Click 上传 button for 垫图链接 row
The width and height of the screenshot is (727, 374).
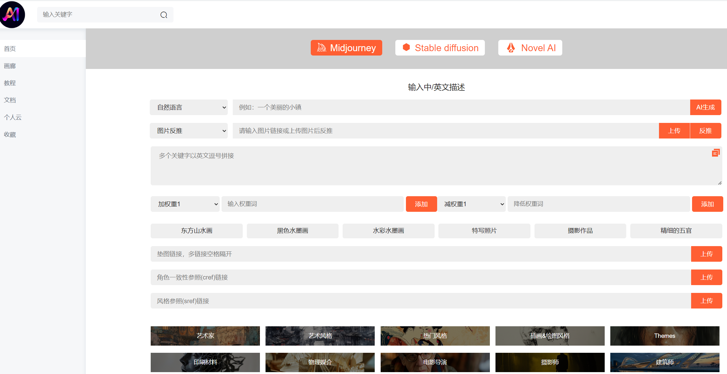pos(707,254)
